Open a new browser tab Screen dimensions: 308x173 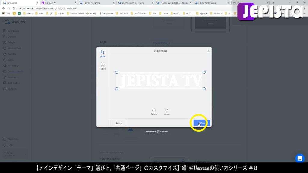pyautogui.click(x=273, y=3)
